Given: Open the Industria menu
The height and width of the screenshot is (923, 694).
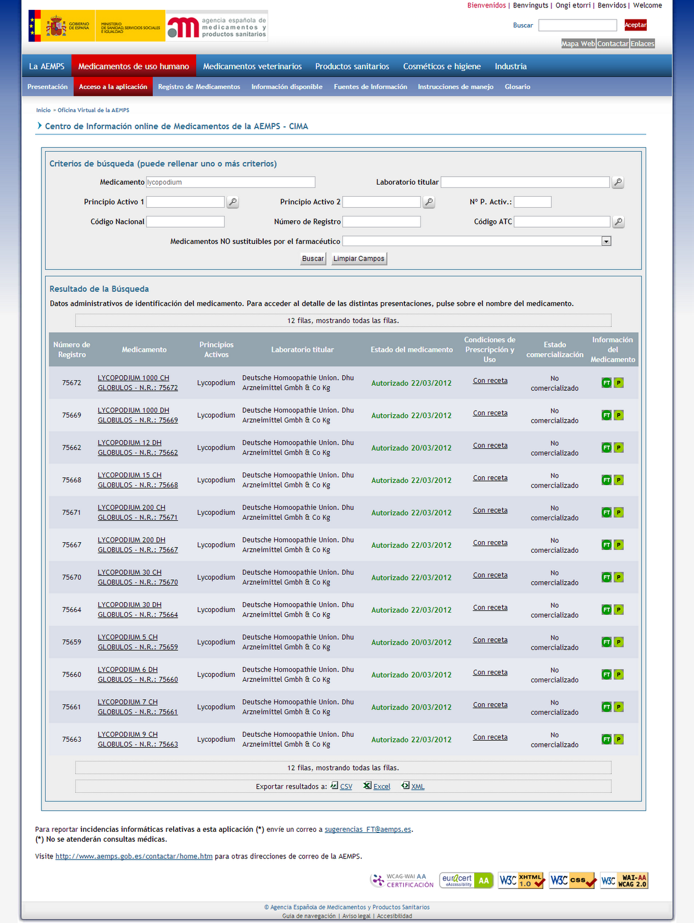Looking at the screenshot, I should click(511, 66).
